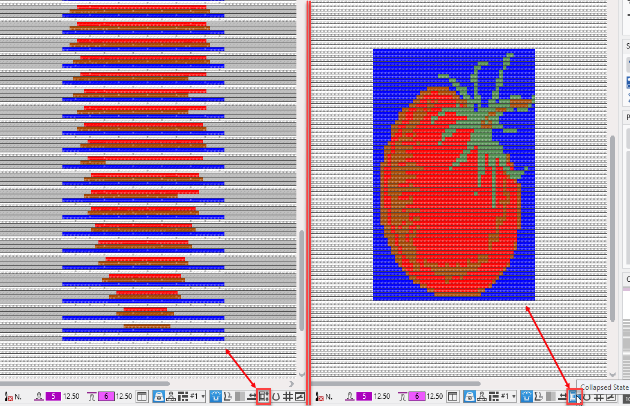The height and width of the screenshot is (406, 630).
Task: Click the split table layout icon, left pane
Action: (142, 396)
